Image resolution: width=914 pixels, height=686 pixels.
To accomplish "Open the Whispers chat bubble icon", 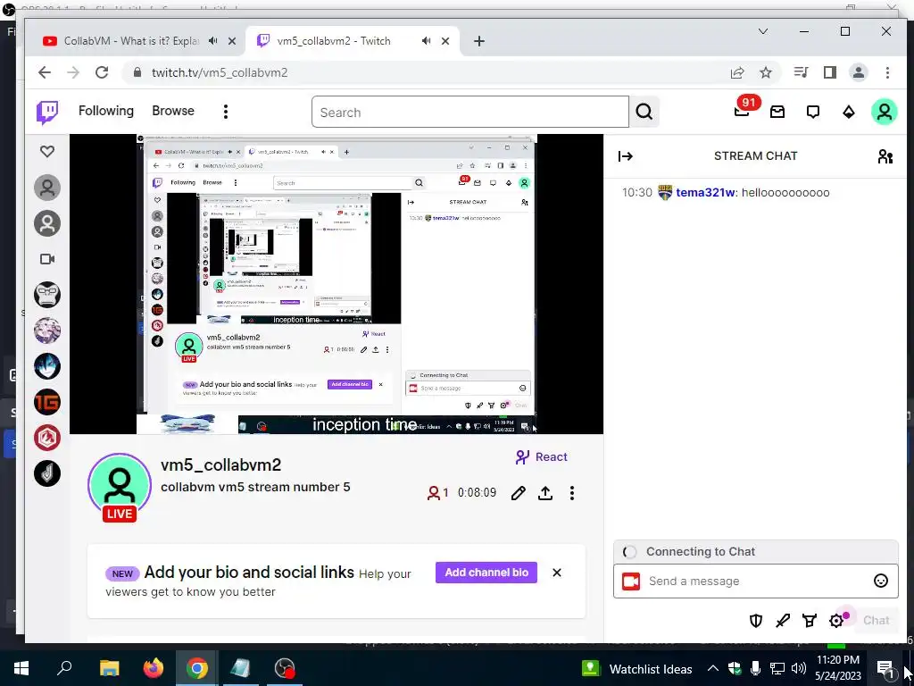I will (813, 112).
